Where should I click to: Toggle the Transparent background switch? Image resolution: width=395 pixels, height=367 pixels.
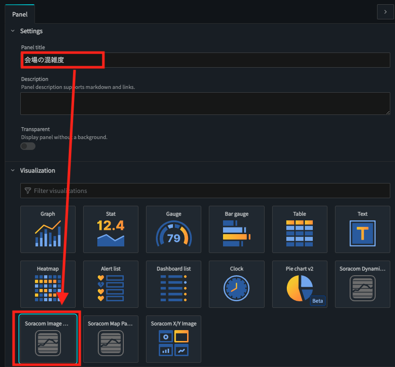pos(28,146)
